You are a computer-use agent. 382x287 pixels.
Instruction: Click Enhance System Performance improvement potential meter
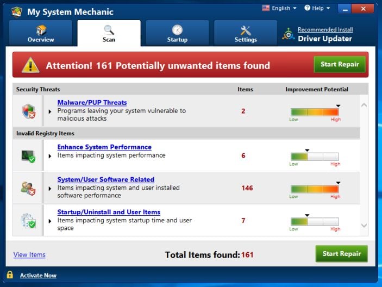tap(315, 157)
